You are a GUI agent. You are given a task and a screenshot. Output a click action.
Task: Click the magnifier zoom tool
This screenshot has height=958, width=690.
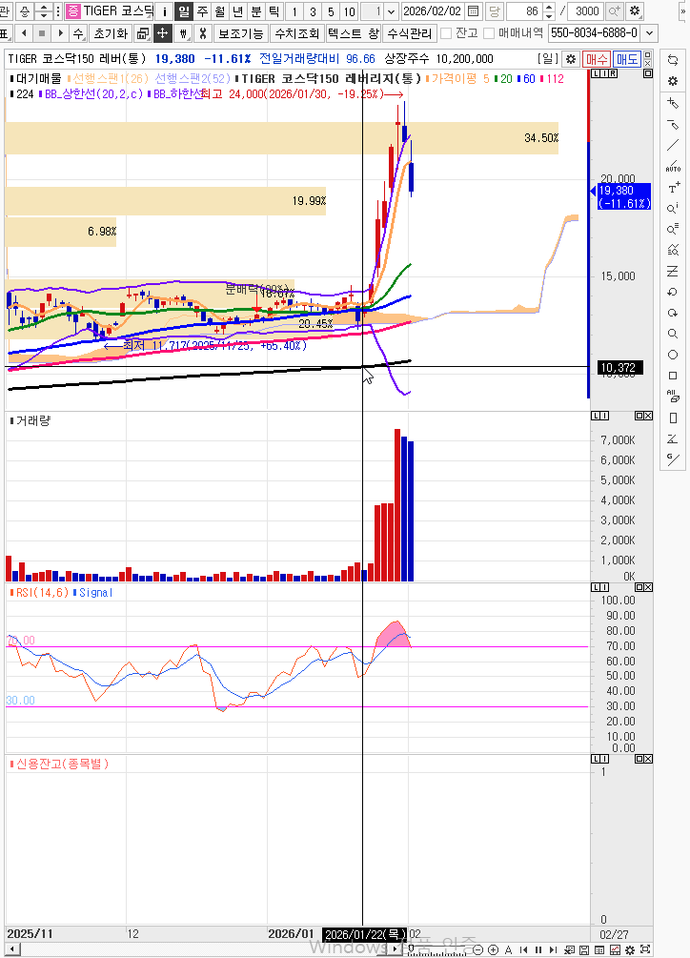[x=674, y=334]
